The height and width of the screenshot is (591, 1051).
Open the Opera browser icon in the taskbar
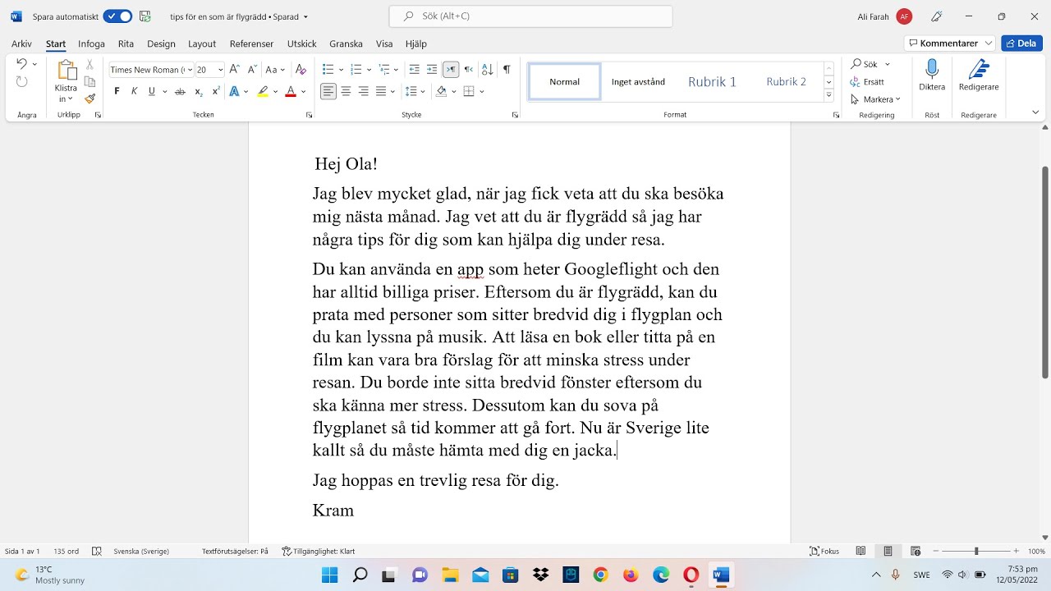pyautogui.click(x=691, y=575)
